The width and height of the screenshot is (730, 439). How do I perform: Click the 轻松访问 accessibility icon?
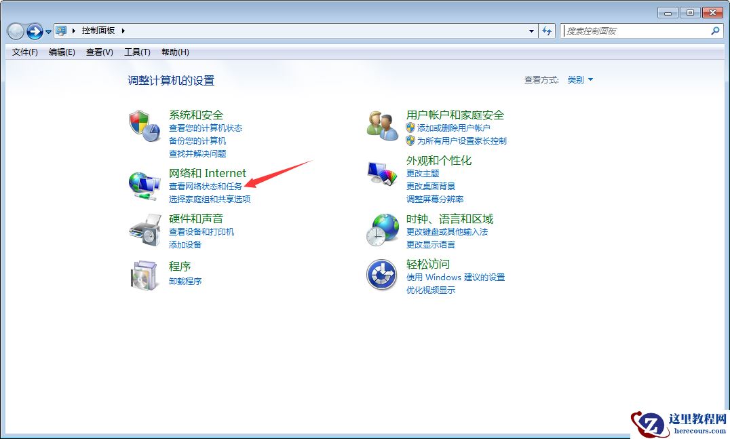[x=381, y=275]
